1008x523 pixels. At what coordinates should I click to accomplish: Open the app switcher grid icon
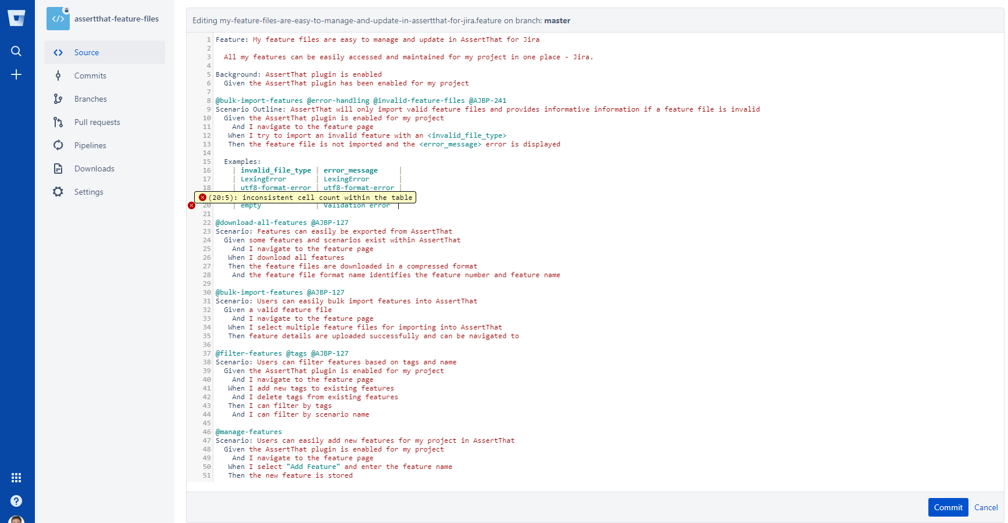pos(16,478)
